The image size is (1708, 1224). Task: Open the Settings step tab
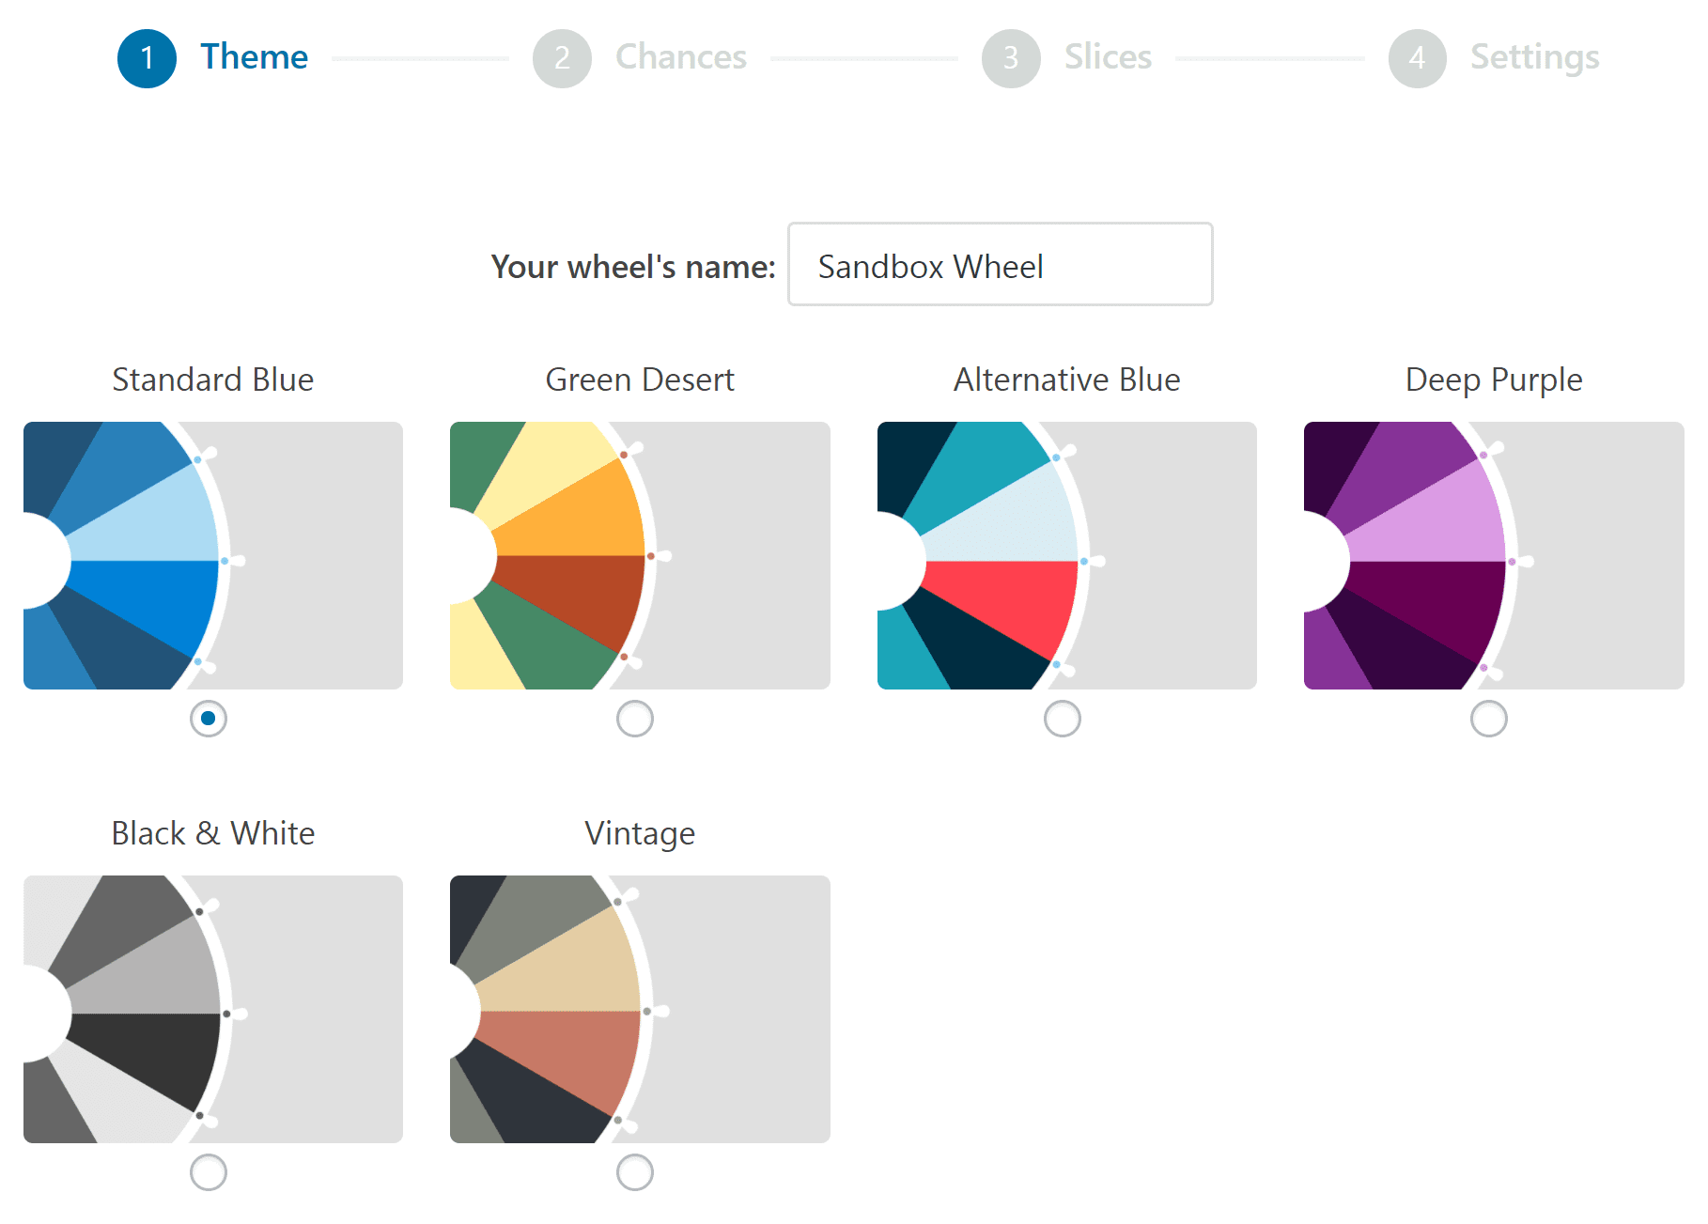(x=1534, y=57)
